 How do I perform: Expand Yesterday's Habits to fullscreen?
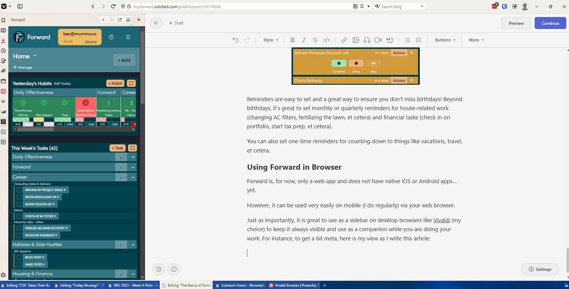(132, 83)
